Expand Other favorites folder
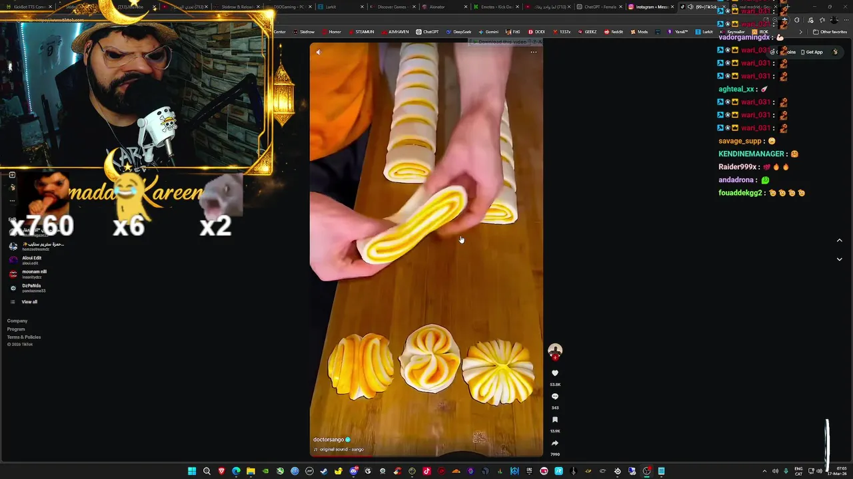The height and width of the screenshot is (479, 853). pyautogui.click(x=830, y=32)
